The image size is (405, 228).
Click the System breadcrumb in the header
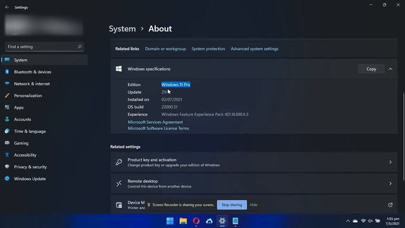coord(122,28)
